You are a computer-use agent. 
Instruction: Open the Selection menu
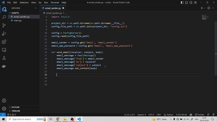24,2
